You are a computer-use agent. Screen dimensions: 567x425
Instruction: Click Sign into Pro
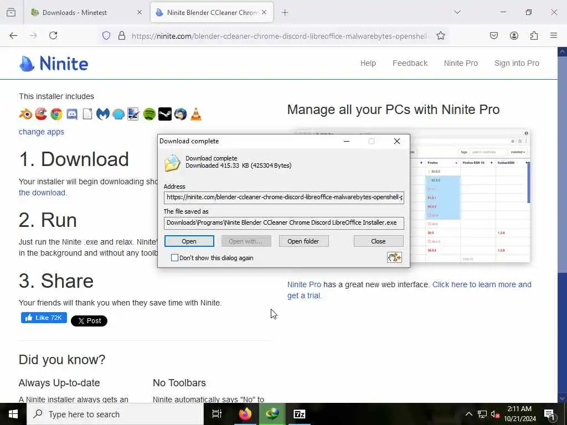click(x=517, y=63)
